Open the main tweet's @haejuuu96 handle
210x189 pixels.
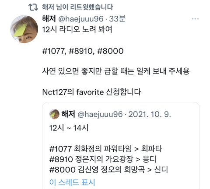pyautogui.click(x=81, y=19)
